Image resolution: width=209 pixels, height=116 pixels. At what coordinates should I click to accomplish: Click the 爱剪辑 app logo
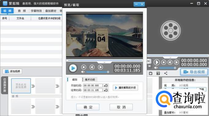tap(5, 3)
